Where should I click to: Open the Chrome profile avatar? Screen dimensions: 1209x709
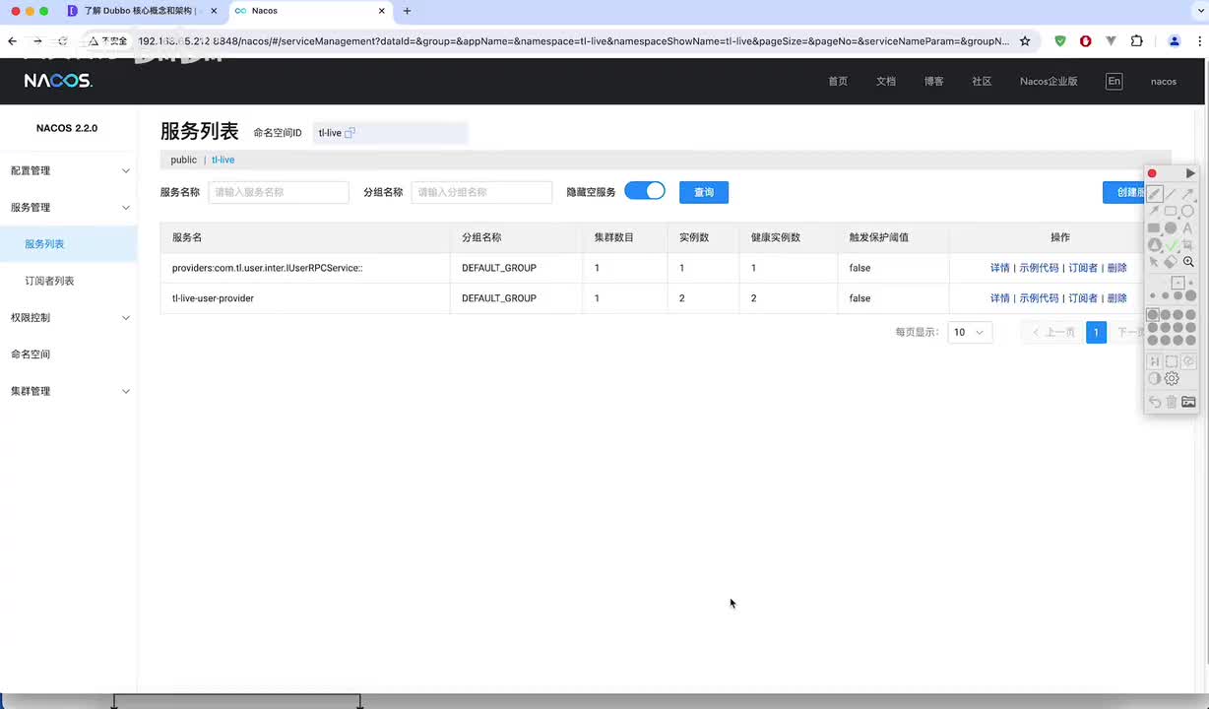(x=1175, y=41)
